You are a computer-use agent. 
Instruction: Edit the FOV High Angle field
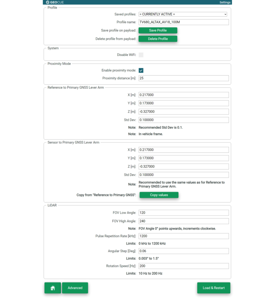pos(184,221)
